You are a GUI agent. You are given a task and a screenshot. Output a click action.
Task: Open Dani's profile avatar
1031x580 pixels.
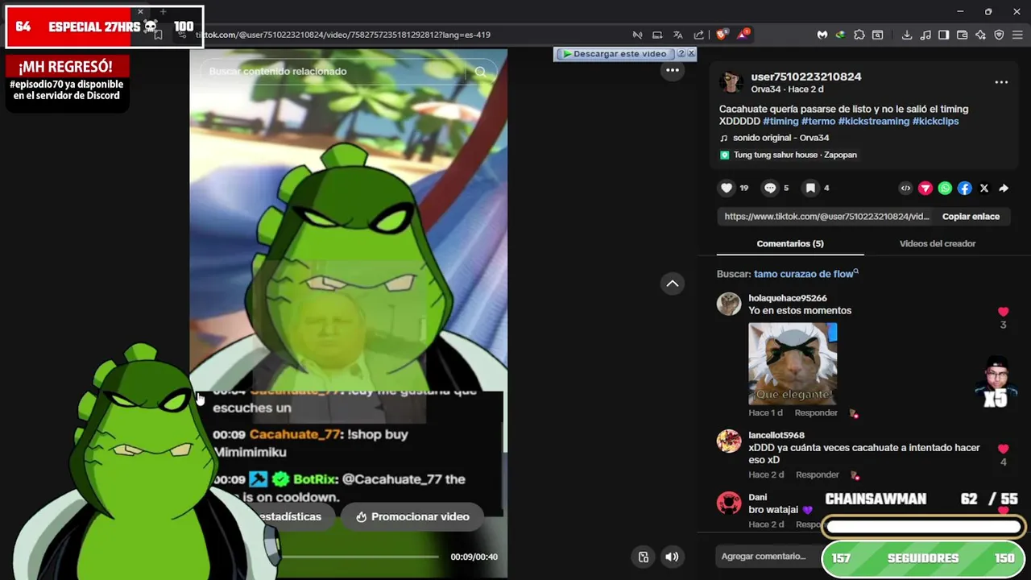point(729,503)
